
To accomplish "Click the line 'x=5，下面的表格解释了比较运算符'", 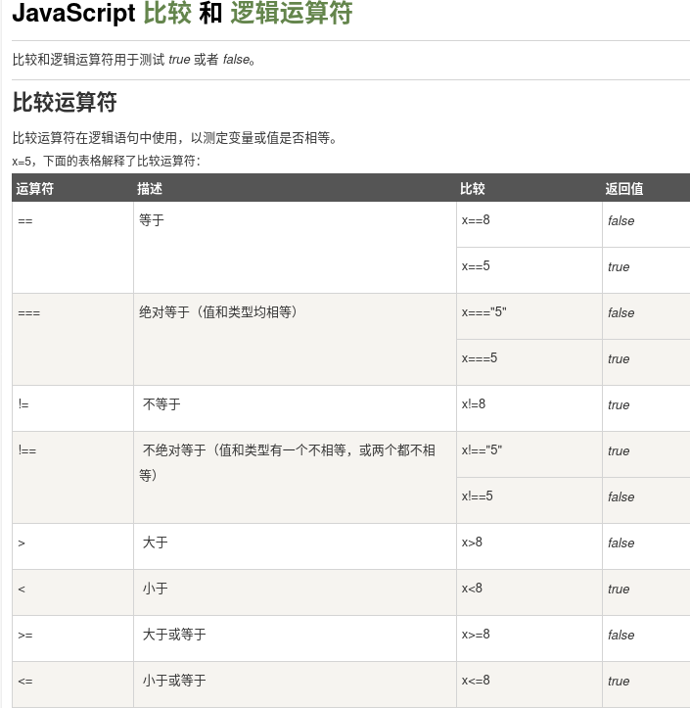I will click(107, 161).
